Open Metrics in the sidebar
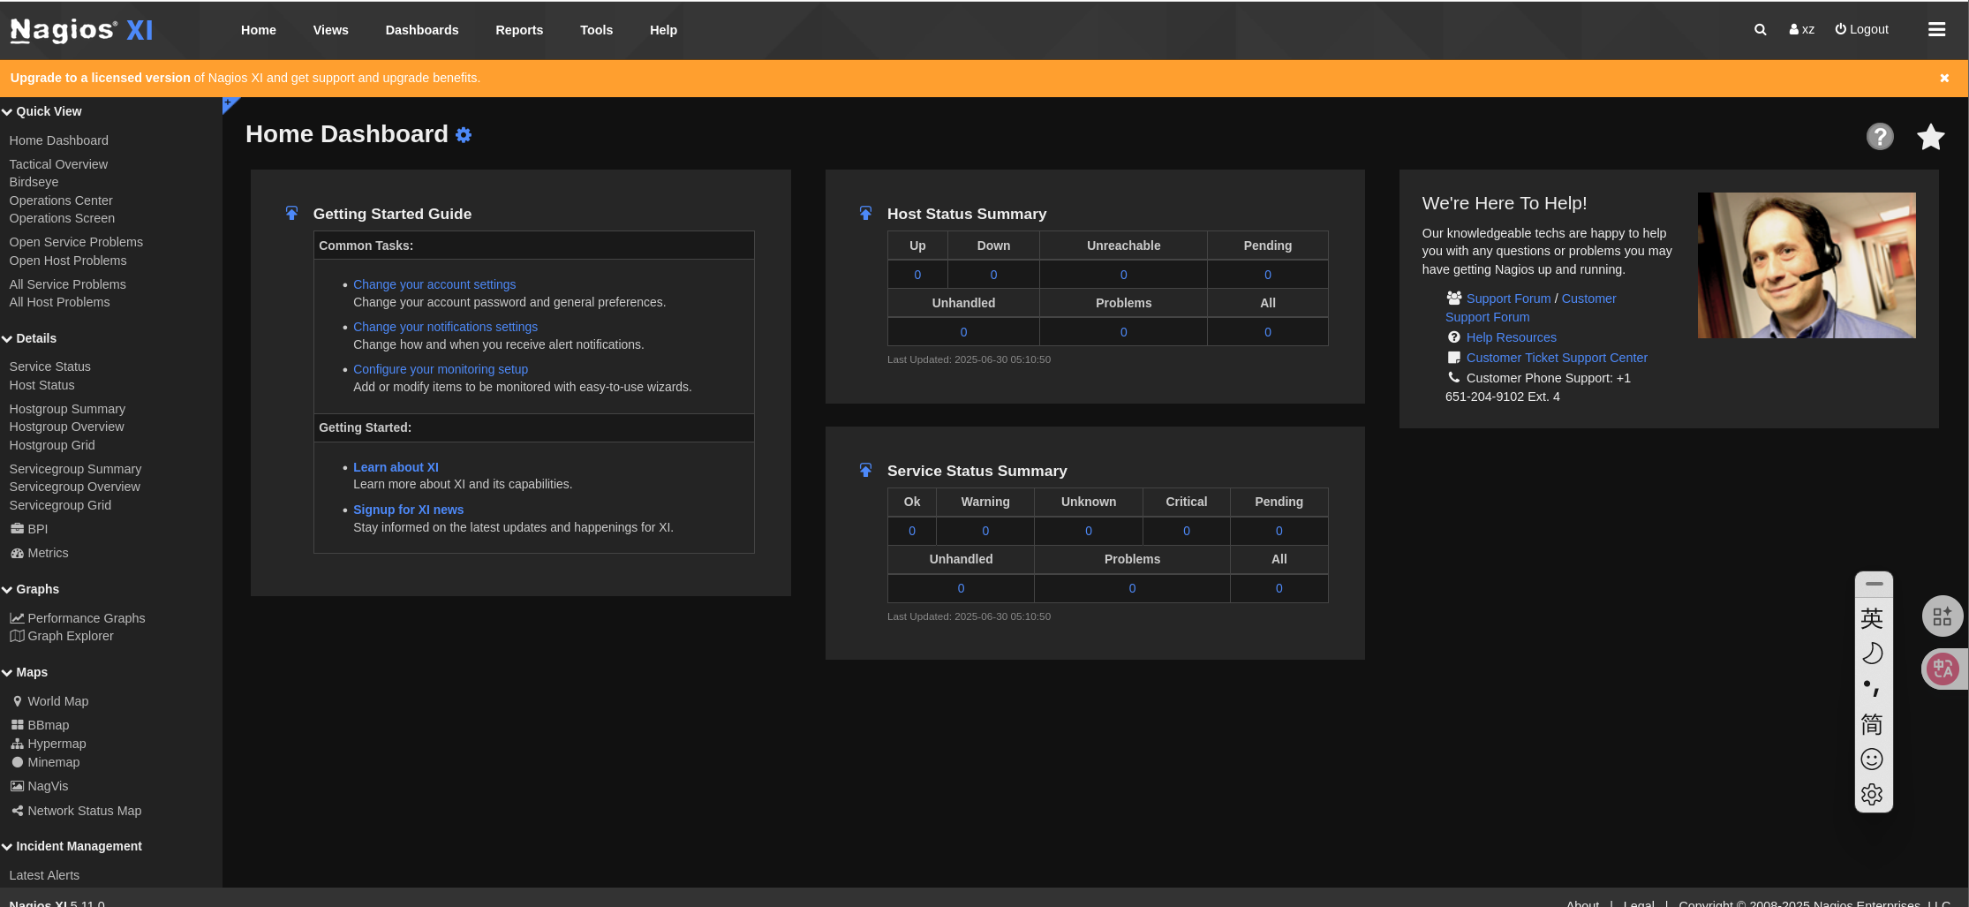Viewport: 1969px width, 907px height. (x=39, y=553)
